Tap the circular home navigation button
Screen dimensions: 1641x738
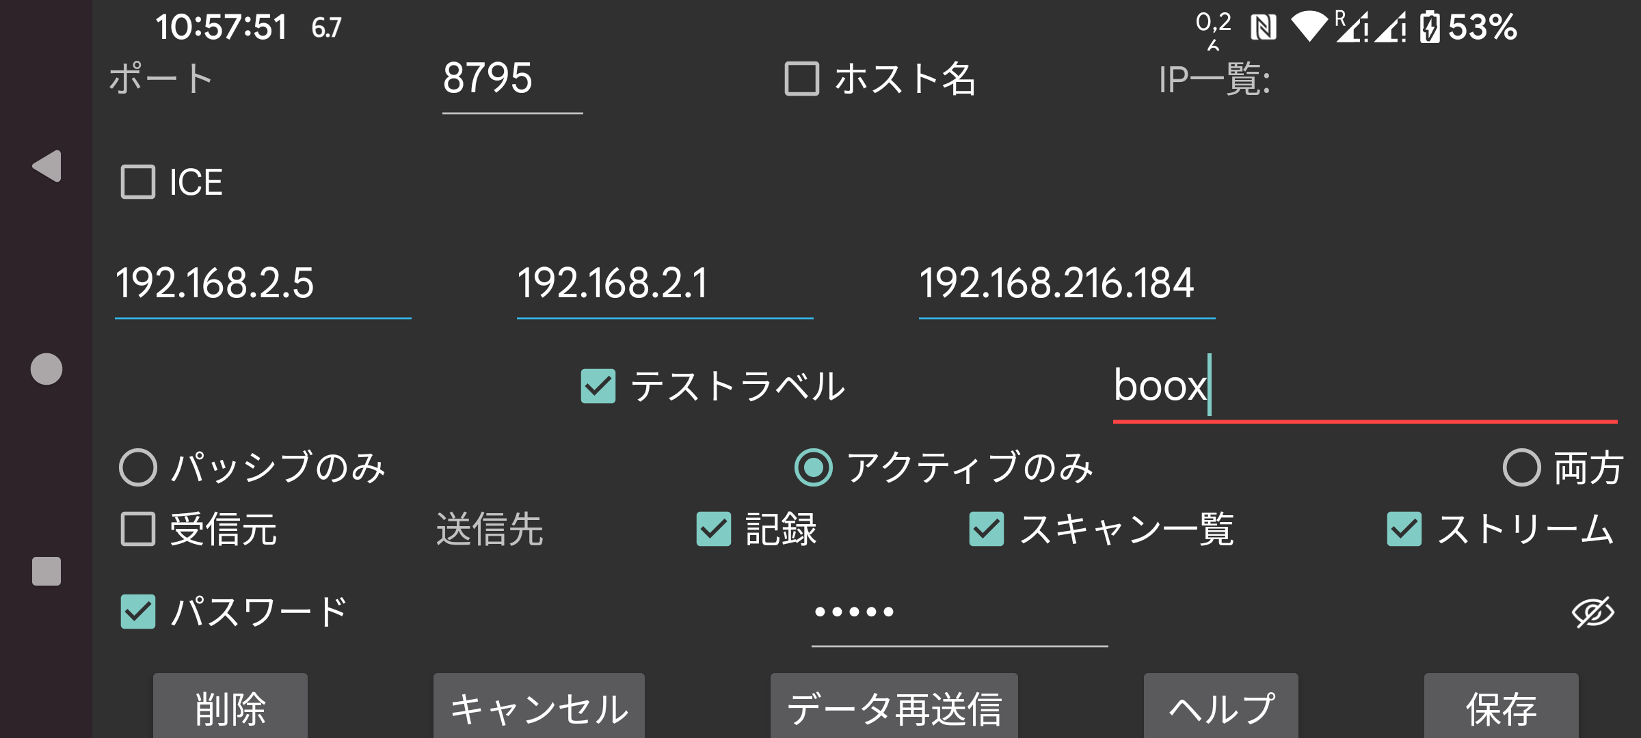pyautogui.click(x=46, y=369)
